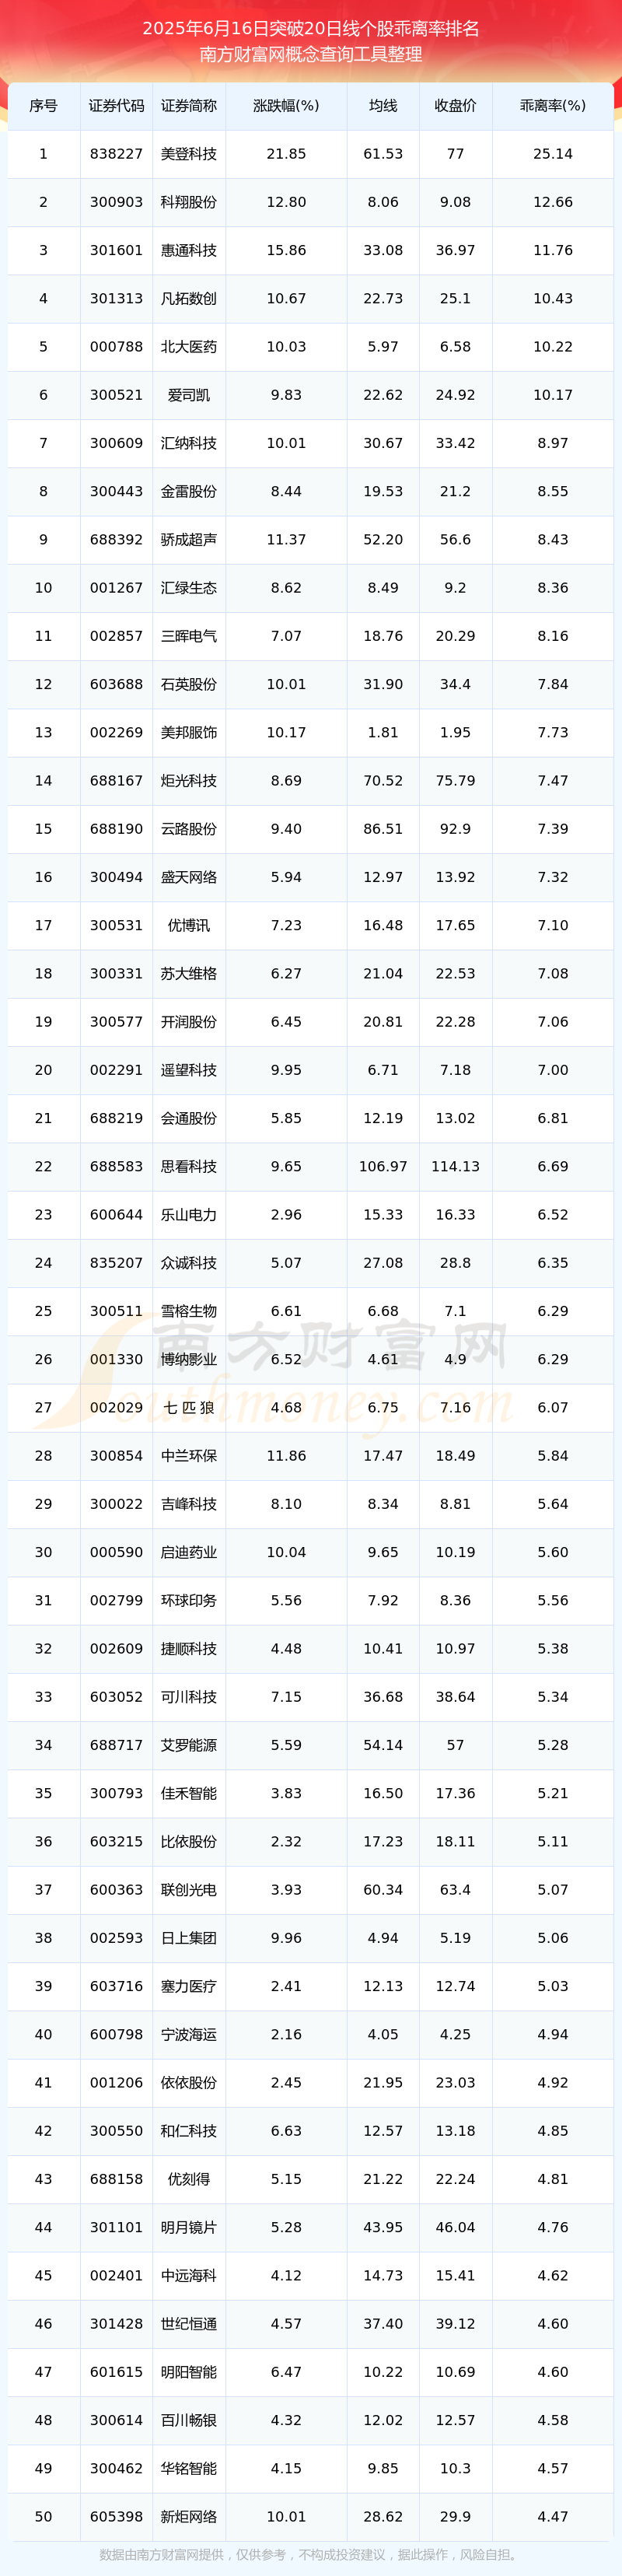Image resolution: width=622 pixels, height=2576 pixels.
Task: Click the 乖离率(%) column header
Action: click(x=553, y=106)
